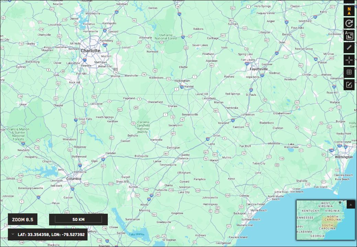Viewport: 357px width, 247px height.
Task: Open the map labels and imagery tool
Action: (349, 35)
